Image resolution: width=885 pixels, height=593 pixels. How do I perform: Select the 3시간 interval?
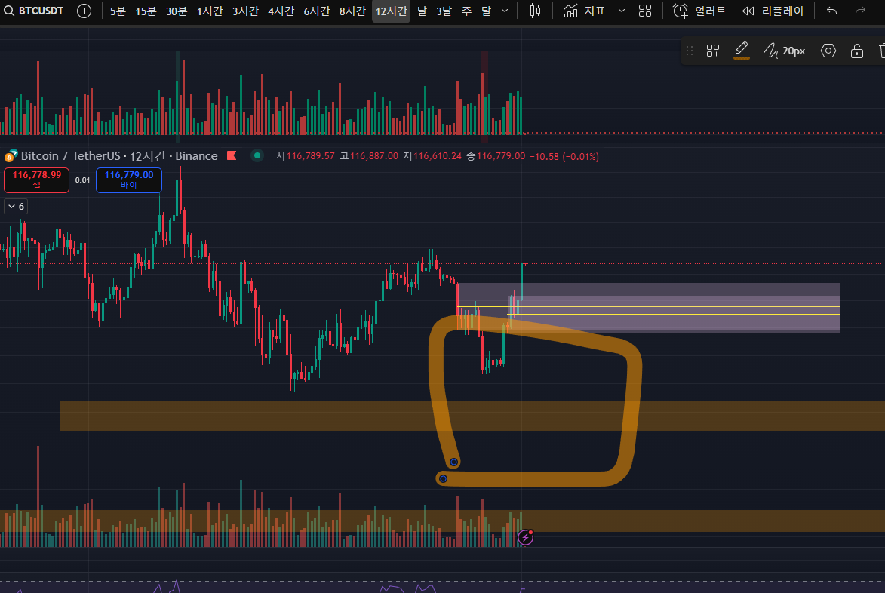(x=245, y=11)
